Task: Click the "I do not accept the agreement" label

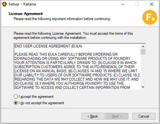Action: tap(41, 103)
